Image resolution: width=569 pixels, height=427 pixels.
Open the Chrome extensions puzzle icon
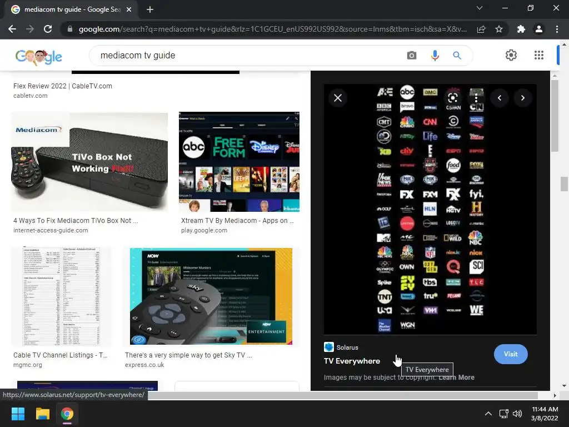(521, 29)
